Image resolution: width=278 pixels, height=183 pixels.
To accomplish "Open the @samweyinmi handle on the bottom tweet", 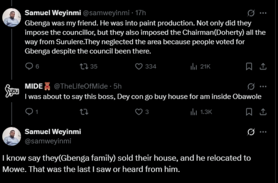I will [x=48, y=141].
